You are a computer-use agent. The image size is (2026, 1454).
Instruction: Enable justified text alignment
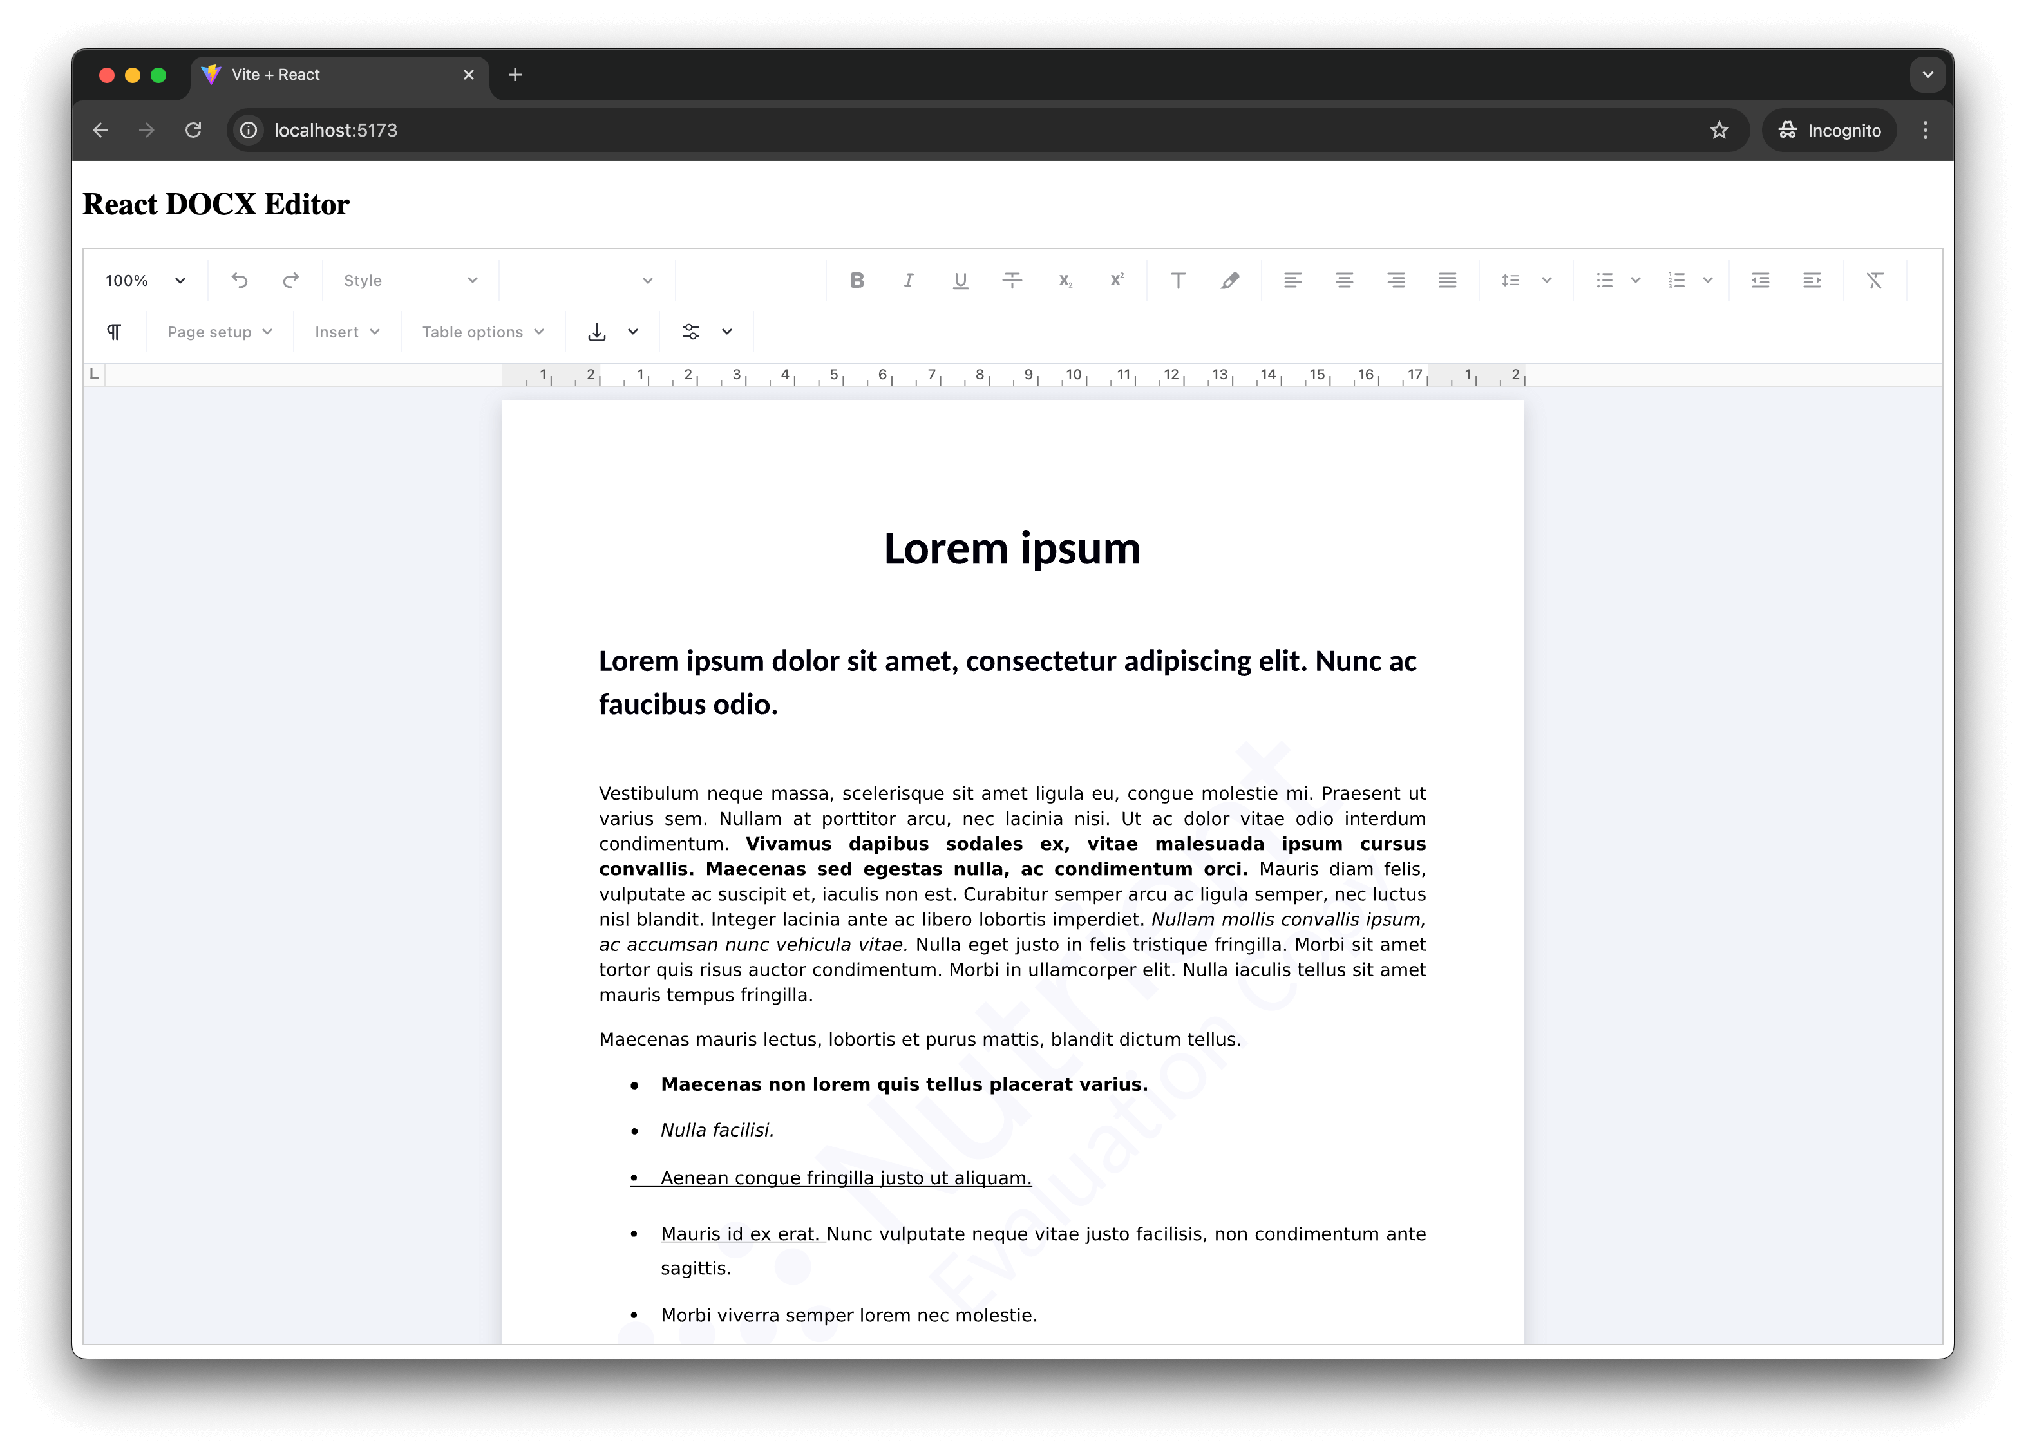(x=1447, y=279)
